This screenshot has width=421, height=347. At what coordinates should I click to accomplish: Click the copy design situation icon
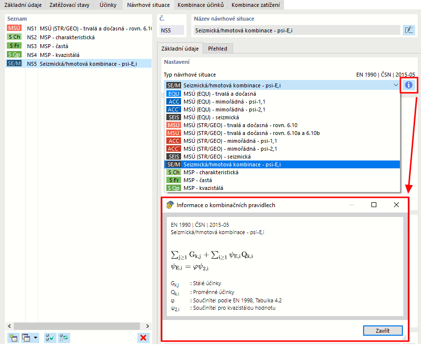coord(26,338)
